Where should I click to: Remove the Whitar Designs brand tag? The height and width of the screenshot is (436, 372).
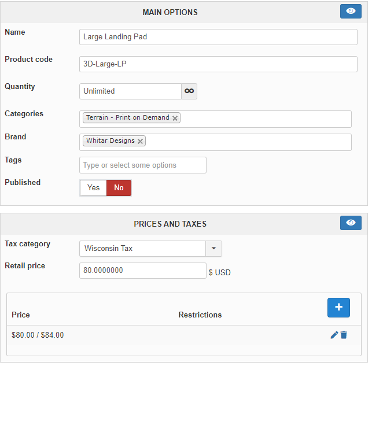pos(140,141)
